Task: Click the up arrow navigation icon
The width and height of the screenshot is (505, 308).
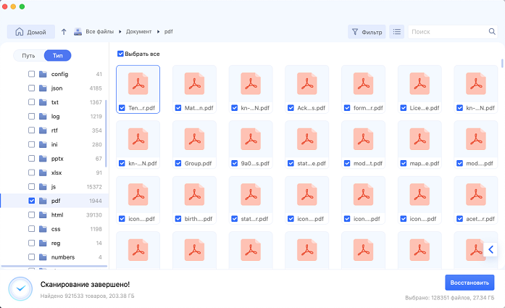Action: pos(64,32)
